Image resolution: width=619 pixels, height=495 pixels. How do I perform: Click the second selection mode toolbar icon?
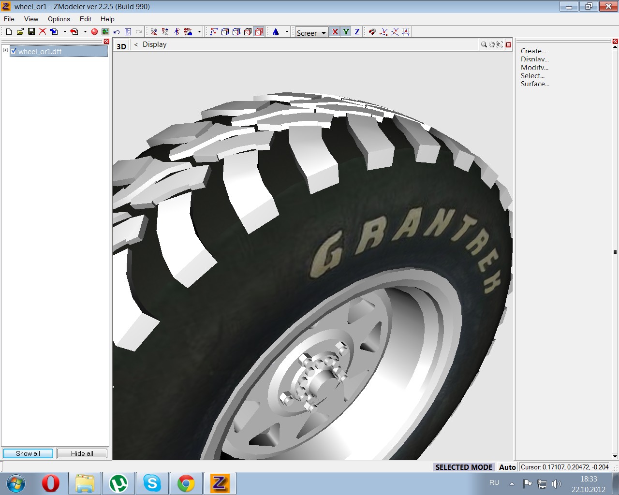(x=165, y=32)
